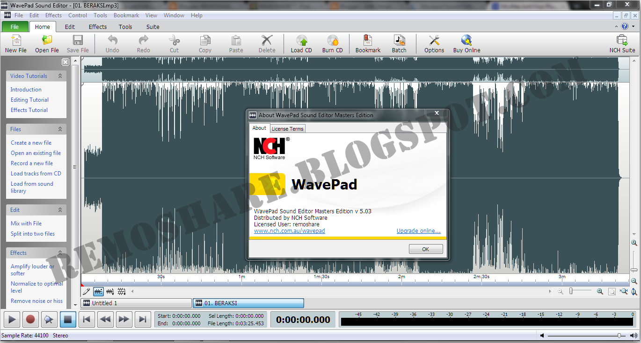This screenshot has height=343, width=641.
Task: Collapse the Files panel section
Action: pyautogui.click(x=59, y=129)
